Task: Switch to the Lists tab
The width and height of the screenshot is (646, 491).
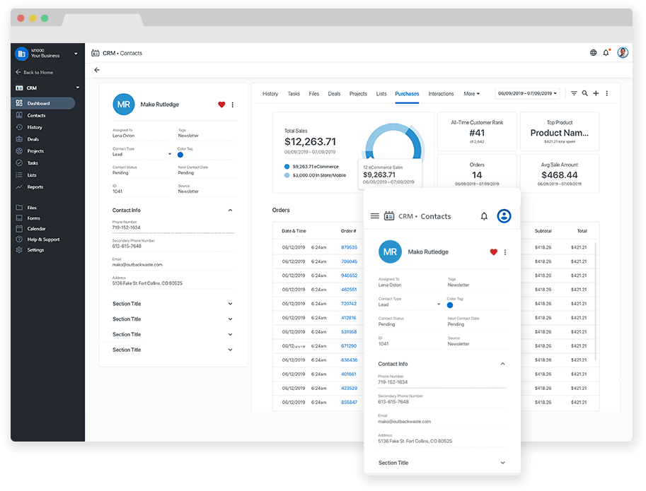Action: click(x=381, y=94)
